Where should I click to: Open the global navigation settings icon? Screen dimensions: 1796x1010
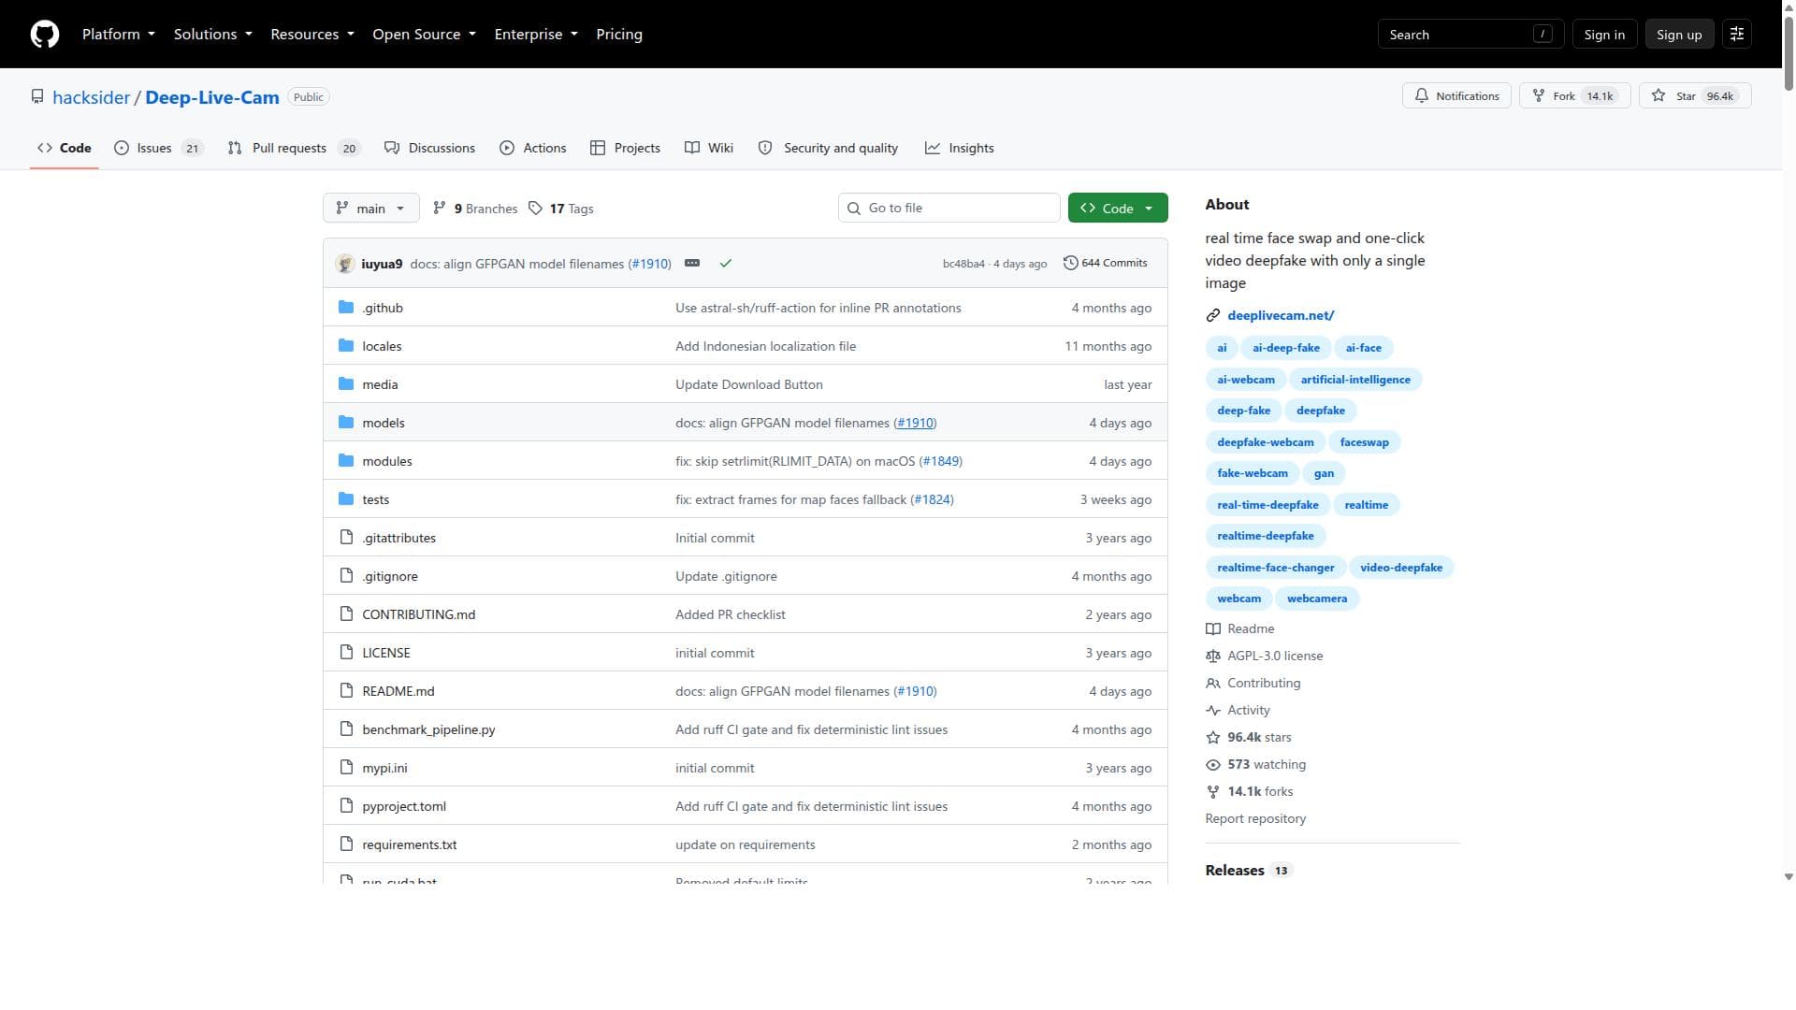[x=1737, y=35]
